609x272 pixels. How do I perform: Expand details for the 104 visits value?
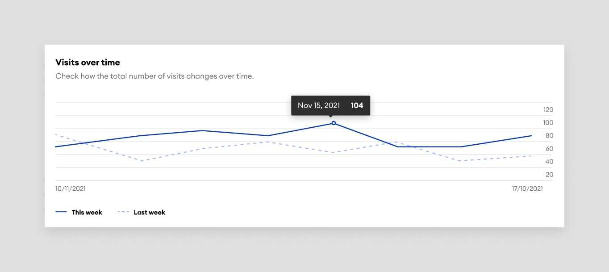(x=357, y=105)
